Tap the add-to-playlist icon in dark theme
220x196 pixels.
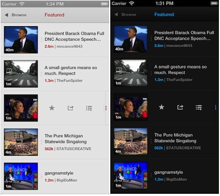(199, 107)
